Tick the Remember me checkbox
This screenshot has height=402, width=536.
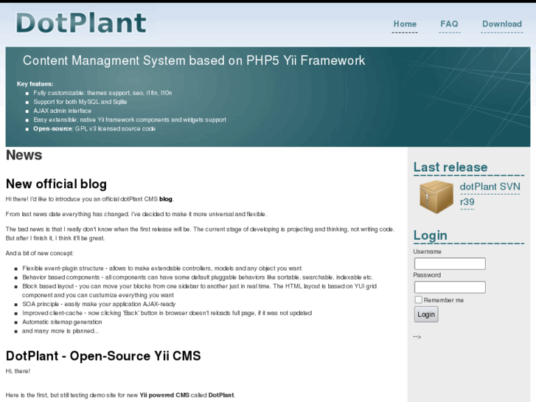tap(419, 299)
